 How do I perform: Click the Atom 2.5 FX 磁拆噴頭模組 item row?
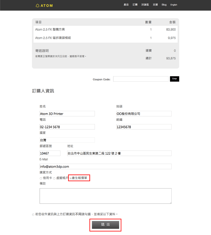point(105,38)
